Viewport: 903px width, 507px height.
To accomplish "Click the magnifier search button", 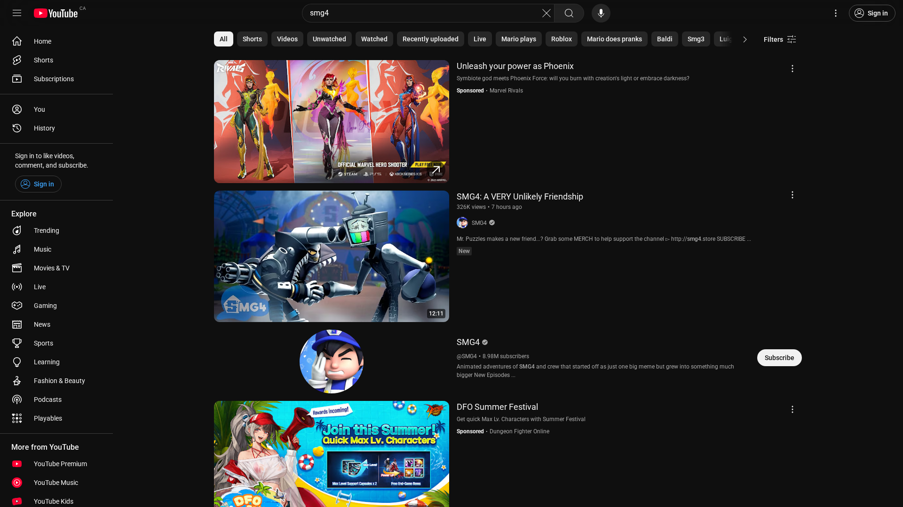I will [569, 13].
